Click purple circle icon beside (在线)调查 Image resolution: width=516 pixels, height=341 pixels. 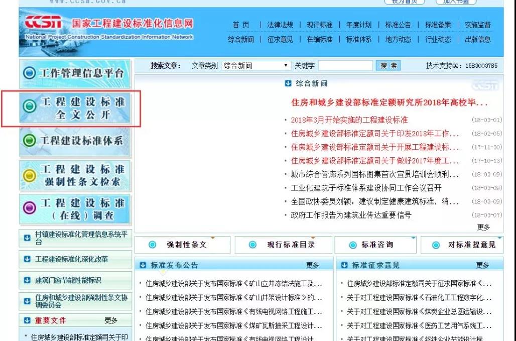[30, 208]
